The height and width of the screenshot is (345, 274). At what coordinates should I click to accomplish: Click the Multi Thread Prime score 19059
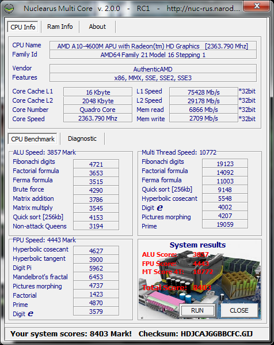[x=225, y=224]
